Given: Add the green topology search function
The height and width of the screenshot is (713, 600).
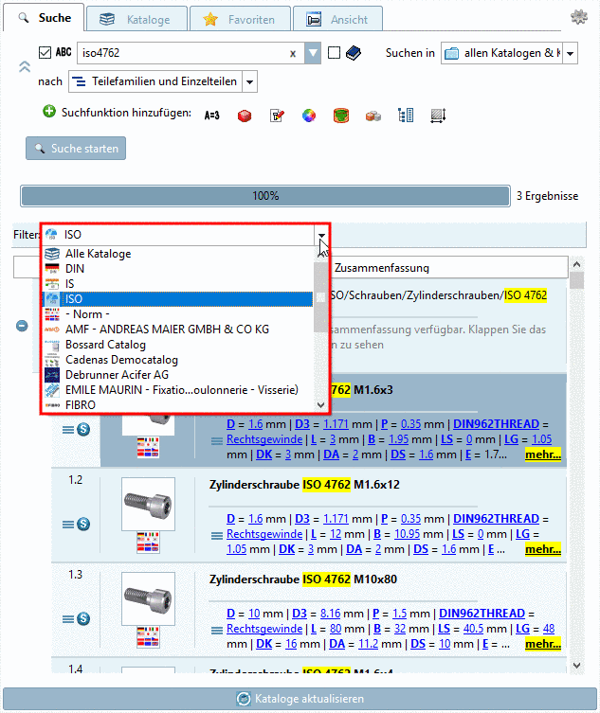Looking at the screenshot, I should click(x=341, y=116).
